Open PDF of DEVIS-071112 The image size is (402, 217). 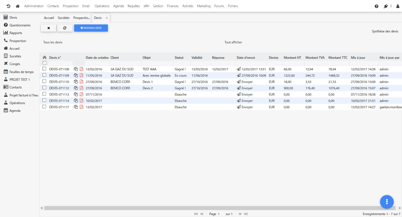click(x=81, y=88)
